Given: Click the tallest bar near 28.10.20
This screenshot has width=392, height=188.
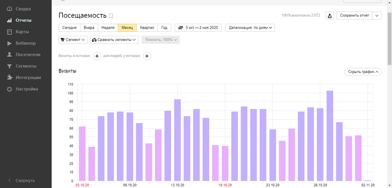Looking at the screenshot, I should (330, 136).
